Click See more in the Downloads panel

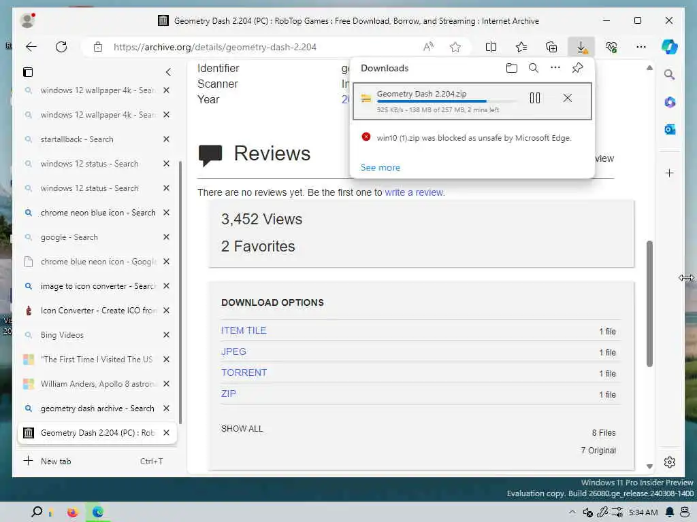point(380,168)
